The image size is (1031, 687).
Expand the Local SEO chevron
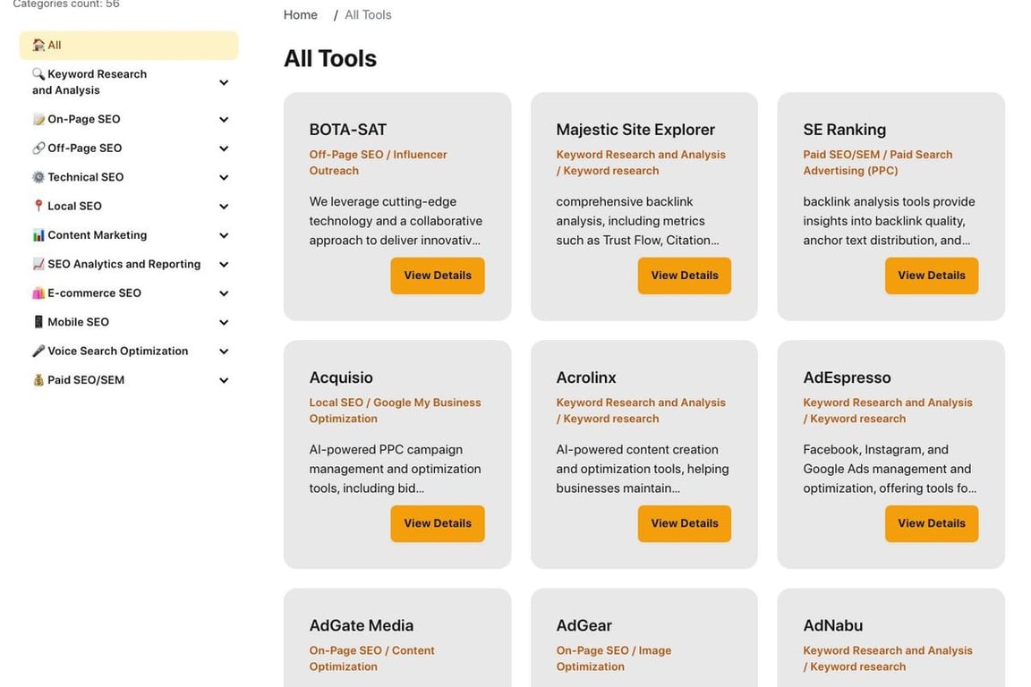tap(224, 206)
